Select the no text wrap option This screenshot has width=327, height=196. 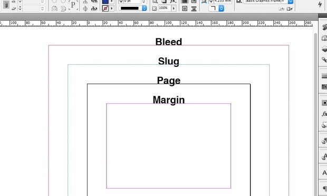(185, 2)
